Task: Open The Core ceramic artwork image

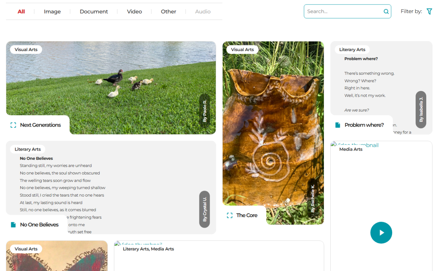Action: point(273,130)
